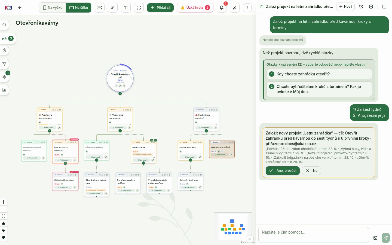
Task: Collapse the Marketing a otevření branch
Action: point(206,131)
